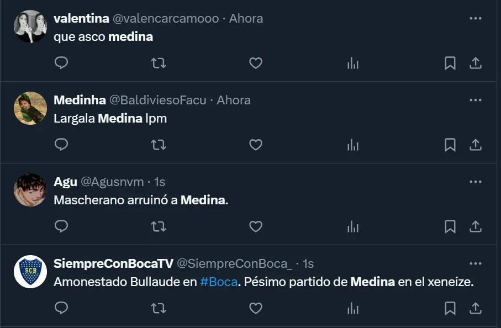Like the SiempreConBocaTV tweet
Viewport: 501px width, 328px height.
[255, 308]
